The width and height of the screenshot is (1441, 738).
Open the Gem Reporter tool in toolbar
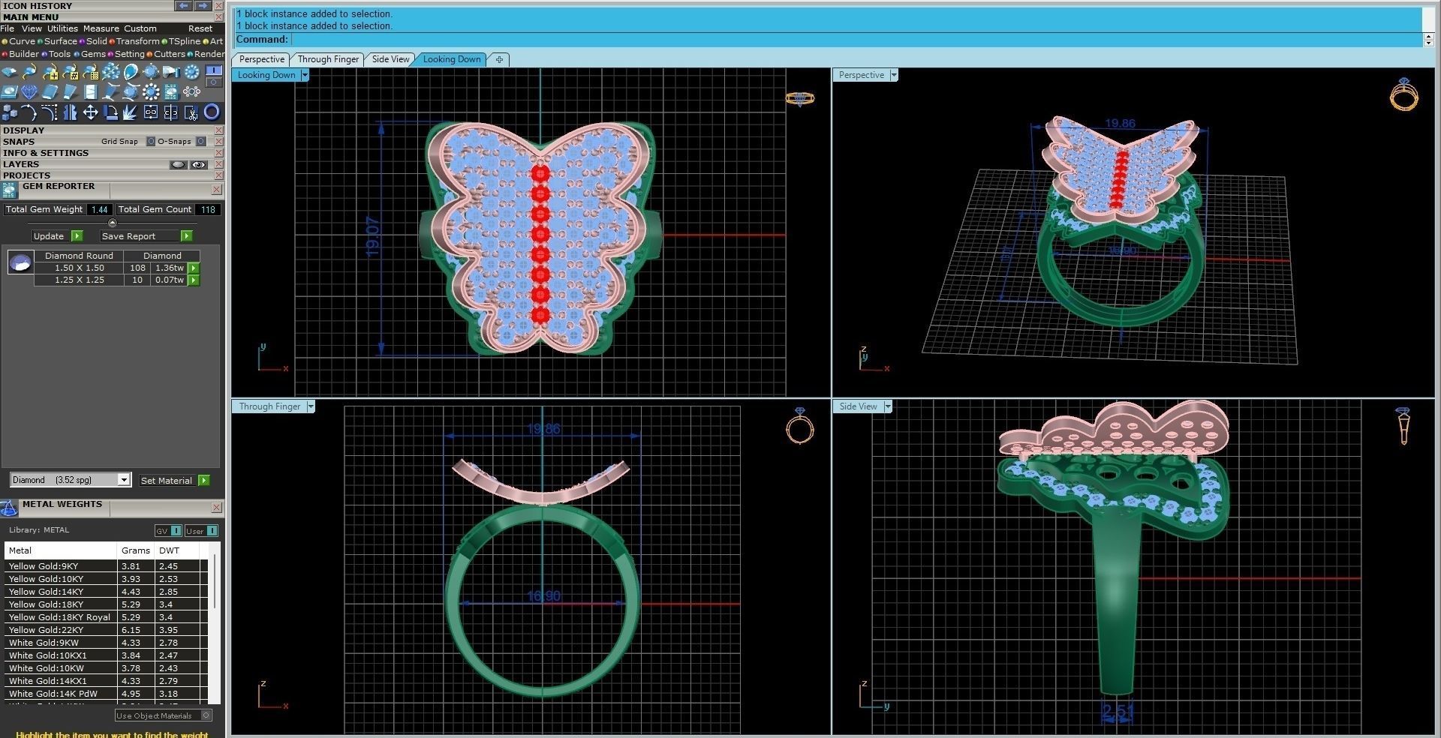pos(171,91)
